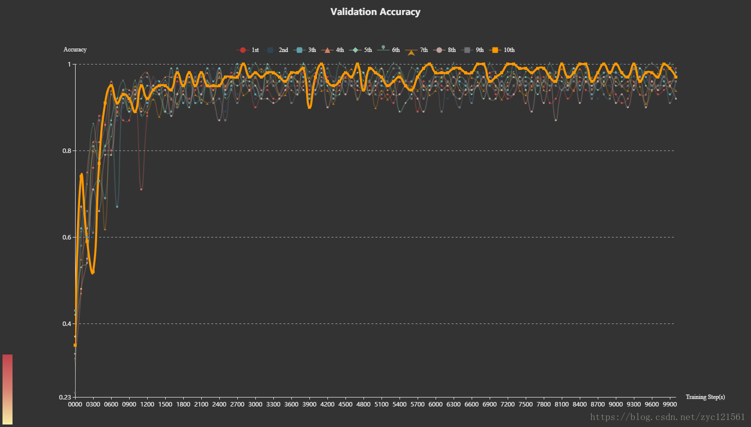
Task: Click x-axis tick label 2700
Action: [237, 404]
